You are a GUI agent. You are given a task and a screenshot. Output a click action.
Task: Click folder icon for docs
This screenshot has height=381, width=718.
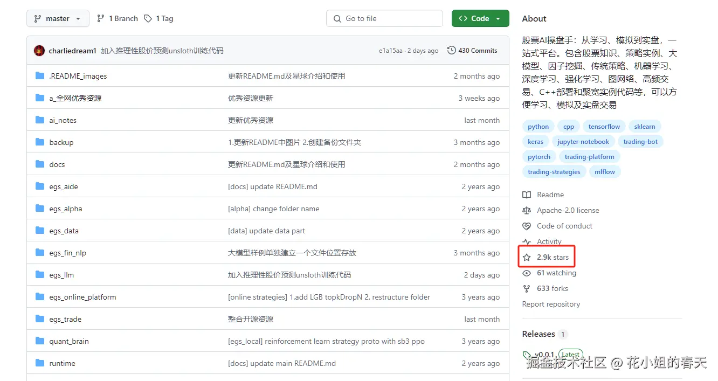coord(40,164)
